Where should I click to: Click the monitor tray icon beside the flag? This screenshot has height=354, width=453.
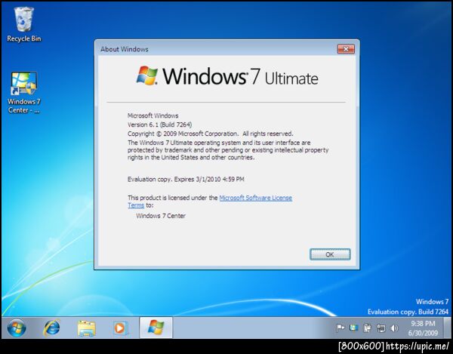[353, 328]
